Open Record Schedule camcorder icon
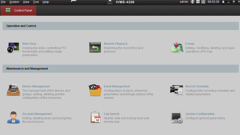Image resolution: width=240 pixels, height=135 pixels. pyautogui.click(x=176, y=90)
